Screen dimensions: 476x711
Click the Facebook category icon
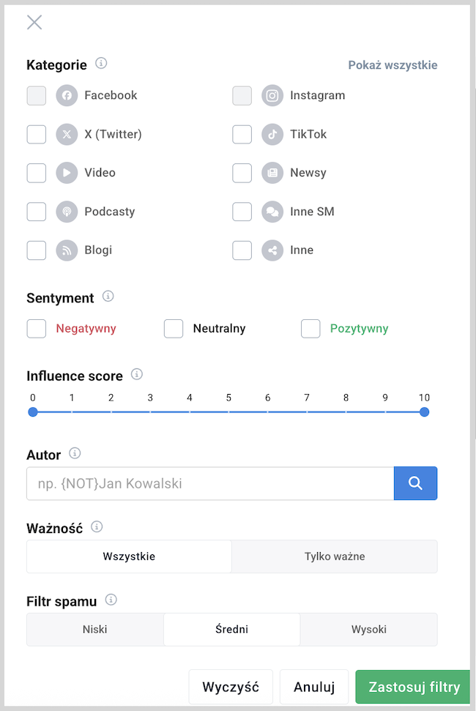[67, 96]
